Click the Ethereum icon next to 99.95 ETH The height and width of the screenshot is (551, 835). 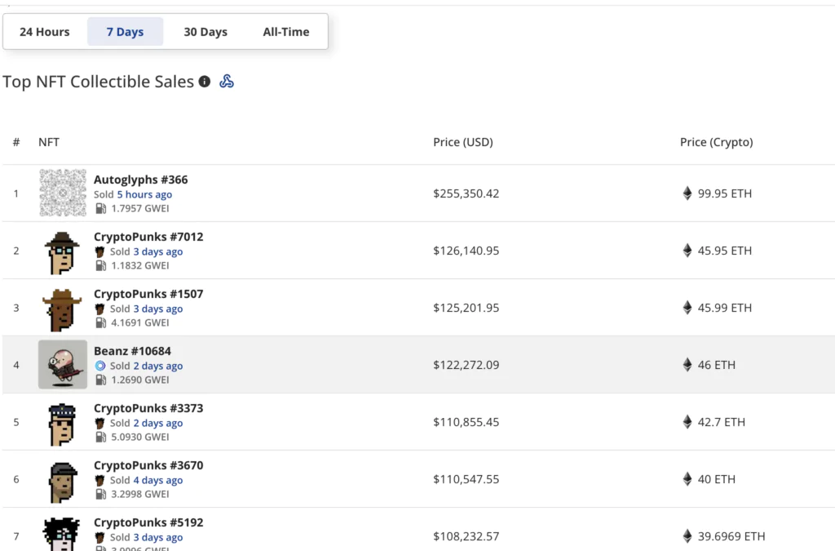[x=687, y=193]
